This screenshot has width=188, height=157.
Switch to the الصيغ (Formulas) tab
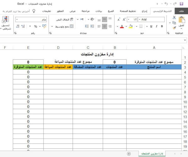point(111,11)
